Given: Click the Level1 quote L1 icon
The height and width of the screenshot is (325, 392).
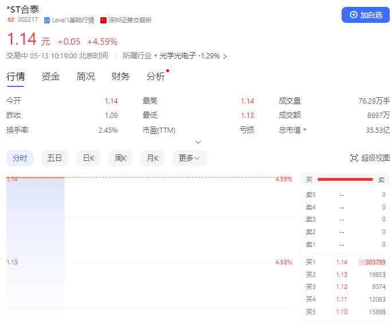Looking at the screenshot, I should pos(47,20).
